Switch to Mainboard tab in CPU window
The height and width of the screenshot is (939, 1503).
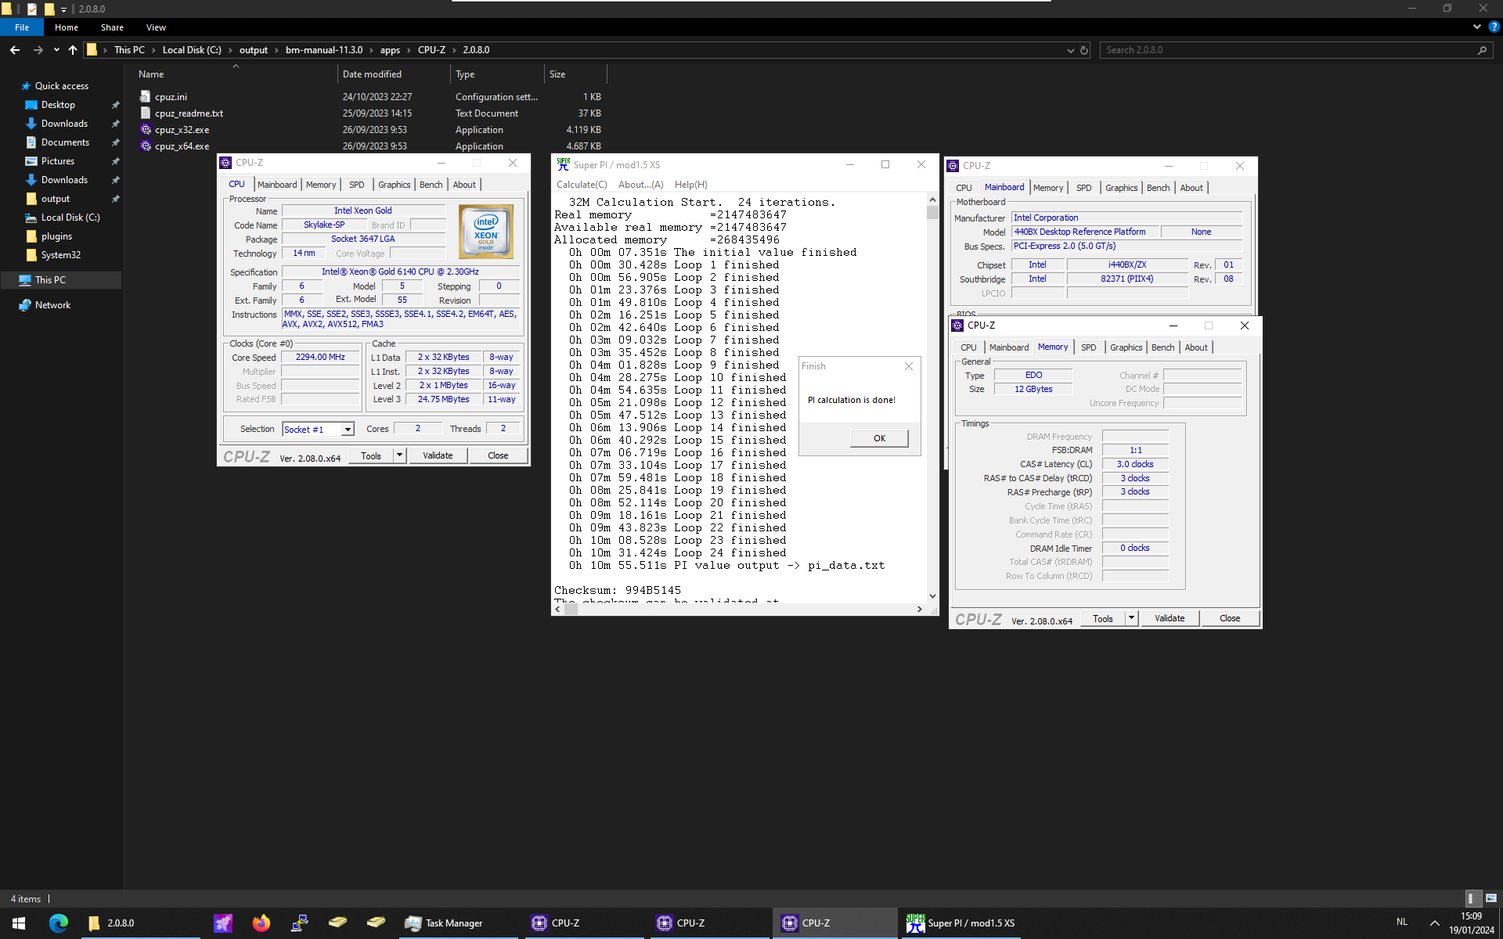point(277,185)
